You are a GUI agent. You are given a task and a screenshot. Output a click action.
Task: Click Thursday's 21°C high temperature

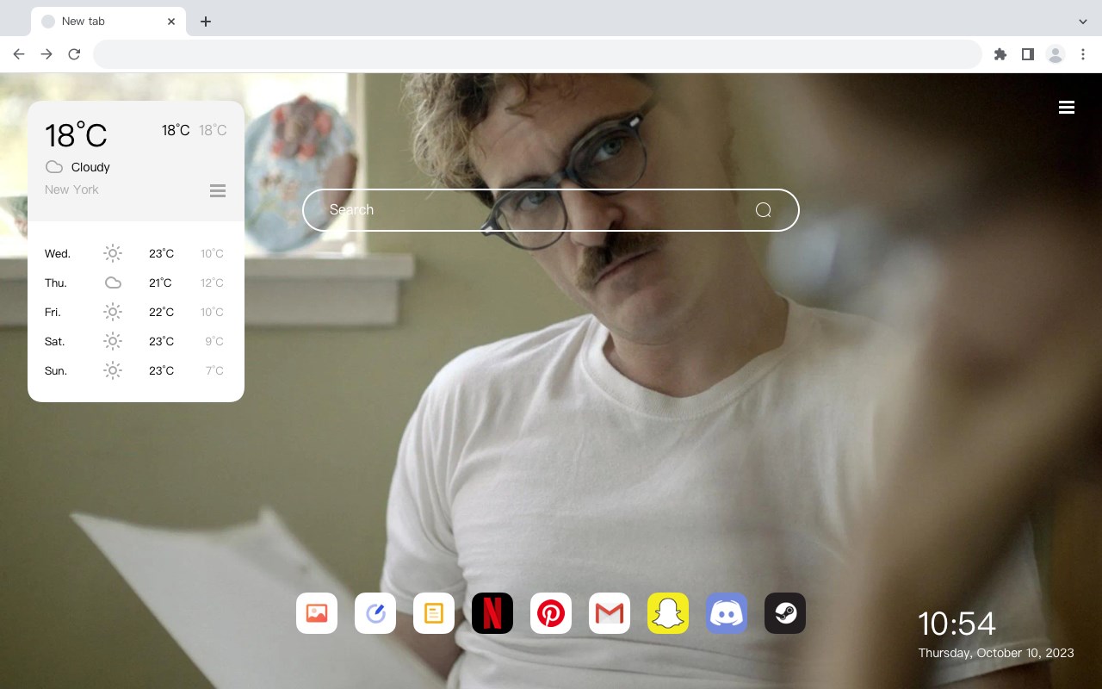coord(160,282)
